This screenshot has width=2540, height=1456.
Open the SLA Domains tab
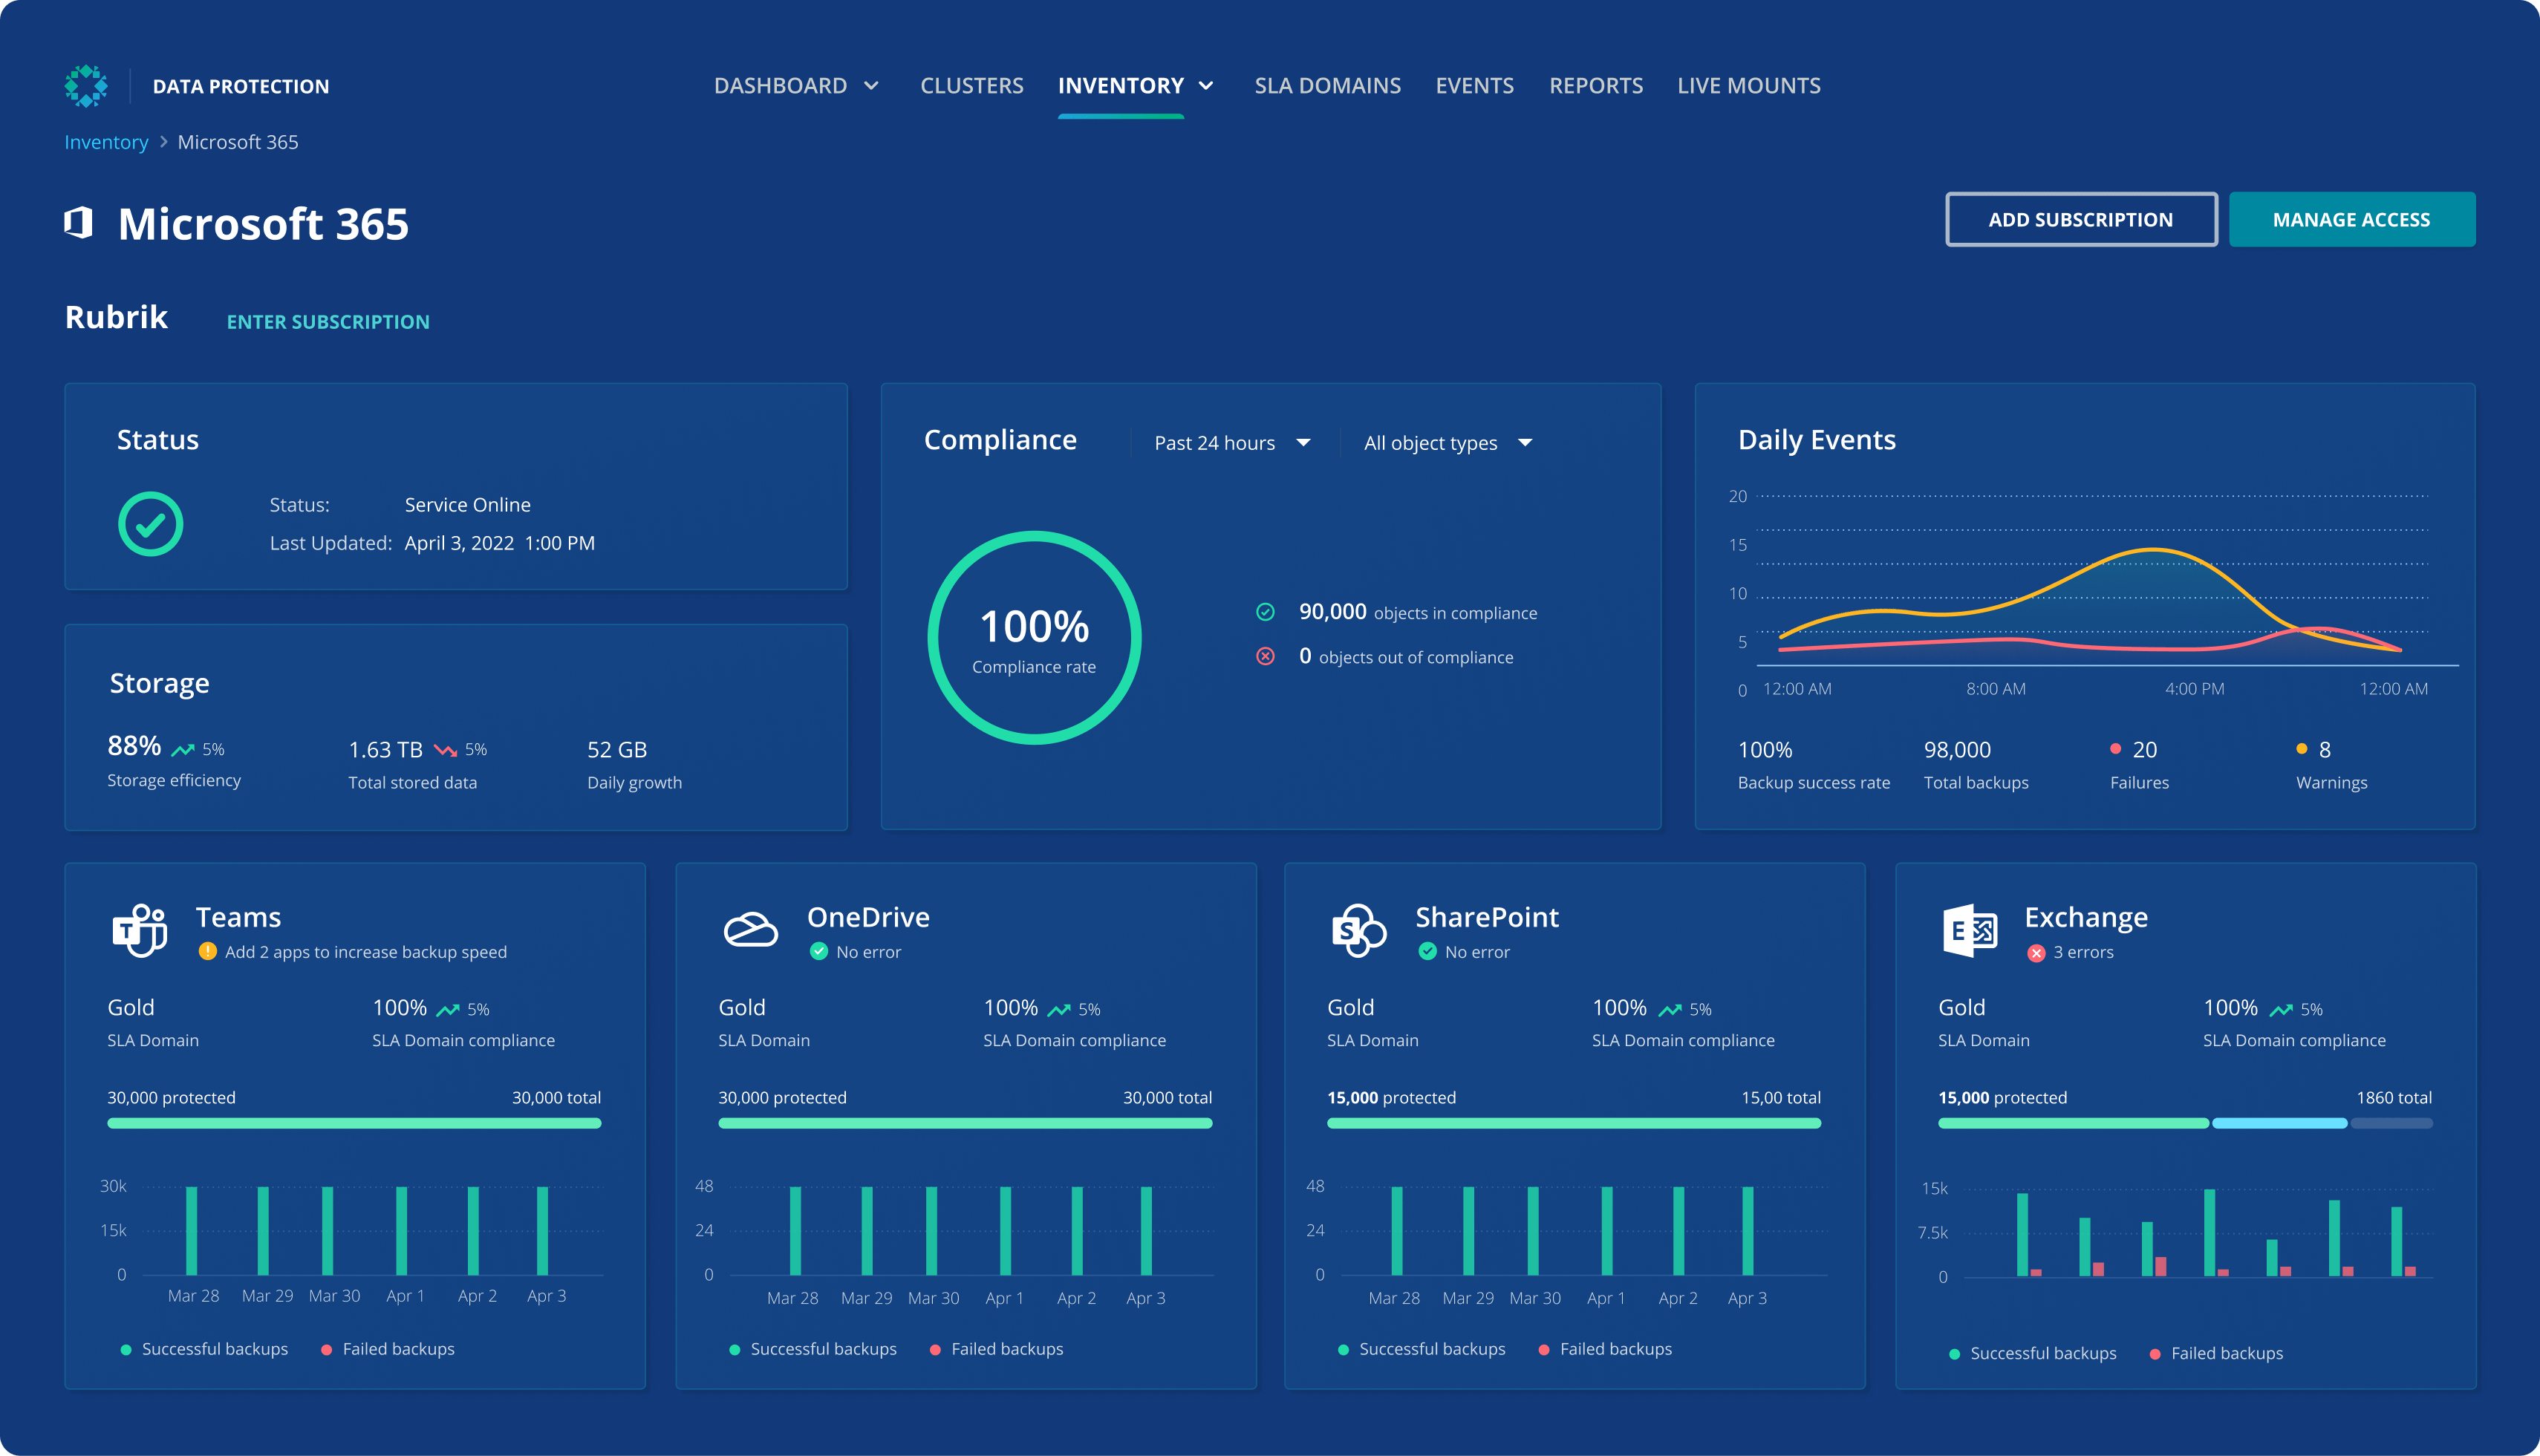[1327, 86]
